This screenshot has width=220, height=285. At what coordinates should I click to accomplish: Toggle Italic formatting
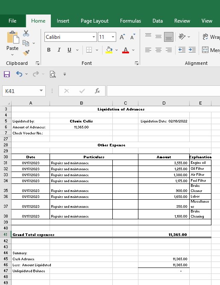[x=59, y=50]
